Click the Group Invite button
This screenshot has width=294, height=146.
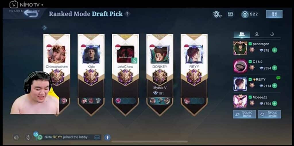(269, 114)
